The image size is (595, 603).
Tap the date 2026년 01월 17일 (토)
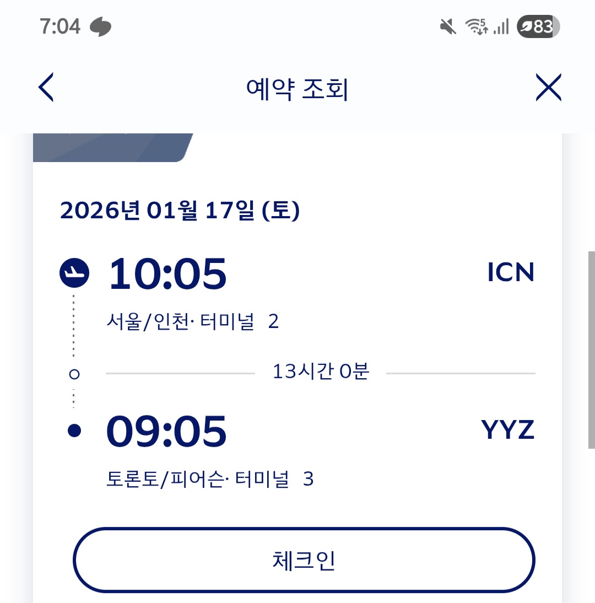coord(180,211)
